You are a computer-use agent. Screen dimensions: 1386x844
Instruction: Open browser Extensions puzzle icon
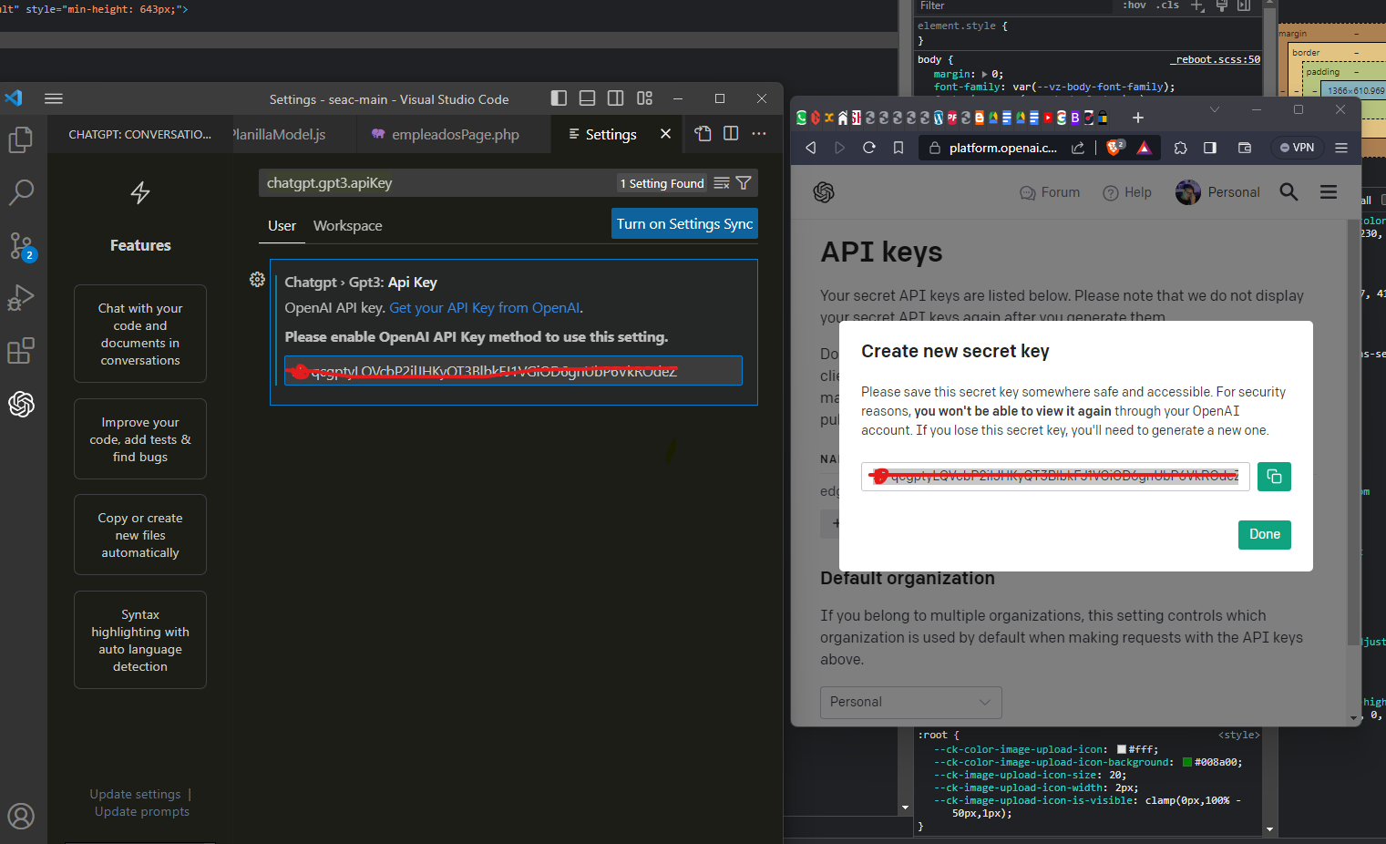click(1181, 148)
